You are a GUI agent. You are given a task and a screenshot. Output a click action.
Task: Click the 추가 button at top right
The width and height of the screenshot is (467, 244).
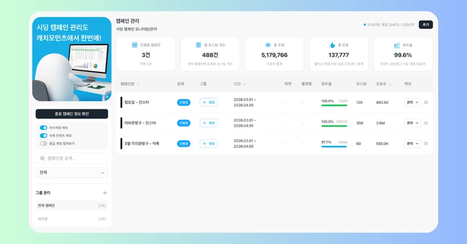426,25
